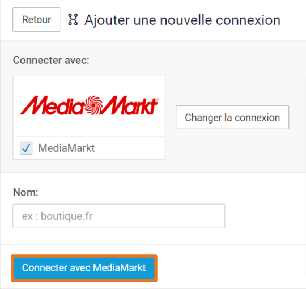Click the registered trademark symbol on the logo
The height and width of the screenshot is (289, 306).
click(x=158, y=99)
